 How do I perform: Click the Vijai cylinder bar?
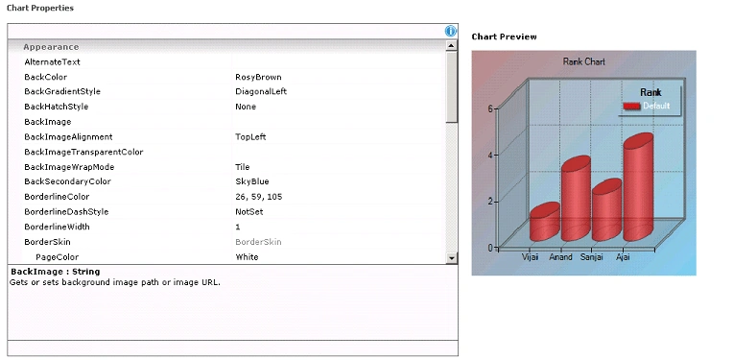click(x=545, y=222)
